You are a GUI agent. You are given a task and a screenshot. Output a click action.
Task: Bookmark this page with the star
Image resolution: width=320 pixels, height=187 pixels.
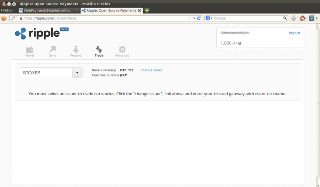(x=190, y=18)
